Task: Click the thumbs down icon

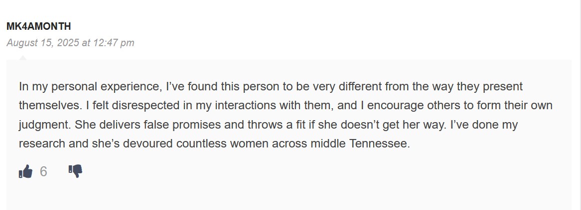Action: [75, 171]
